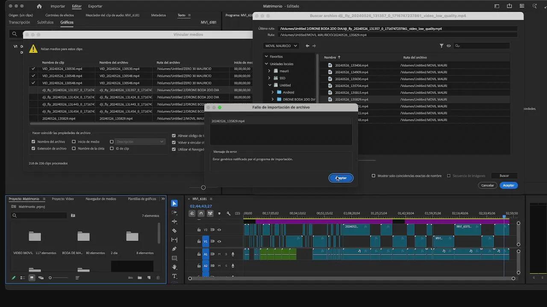Click the trash Delete icon in Project panel
547x307 pixels.
tap(158, 278)
